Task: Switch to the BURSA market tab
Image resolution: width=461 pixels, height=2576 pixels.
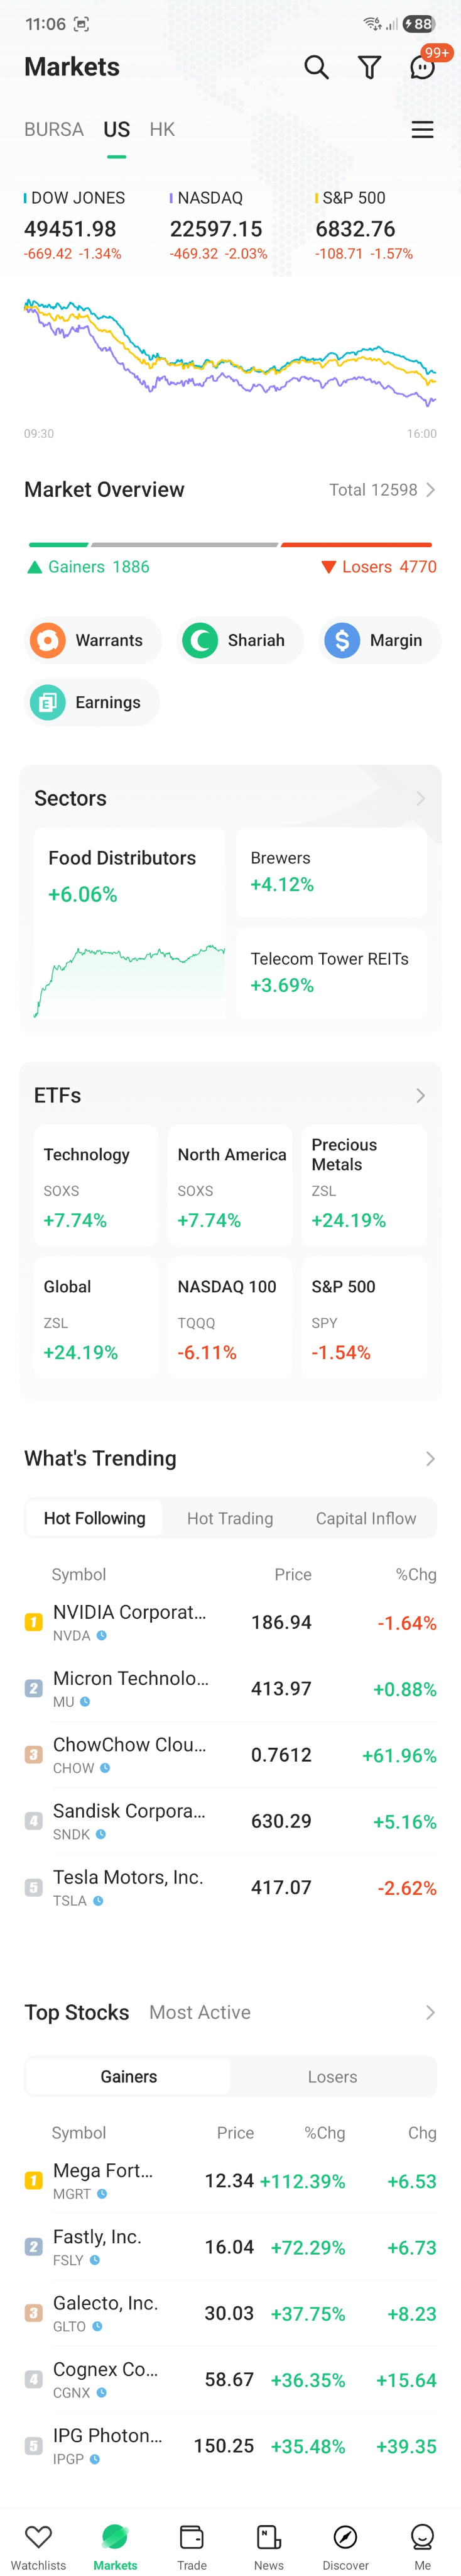Action: [54, 129]
